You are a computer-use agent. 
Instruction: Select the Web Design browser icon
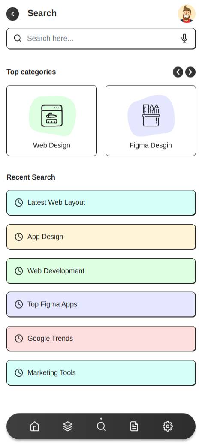point(52,116)
